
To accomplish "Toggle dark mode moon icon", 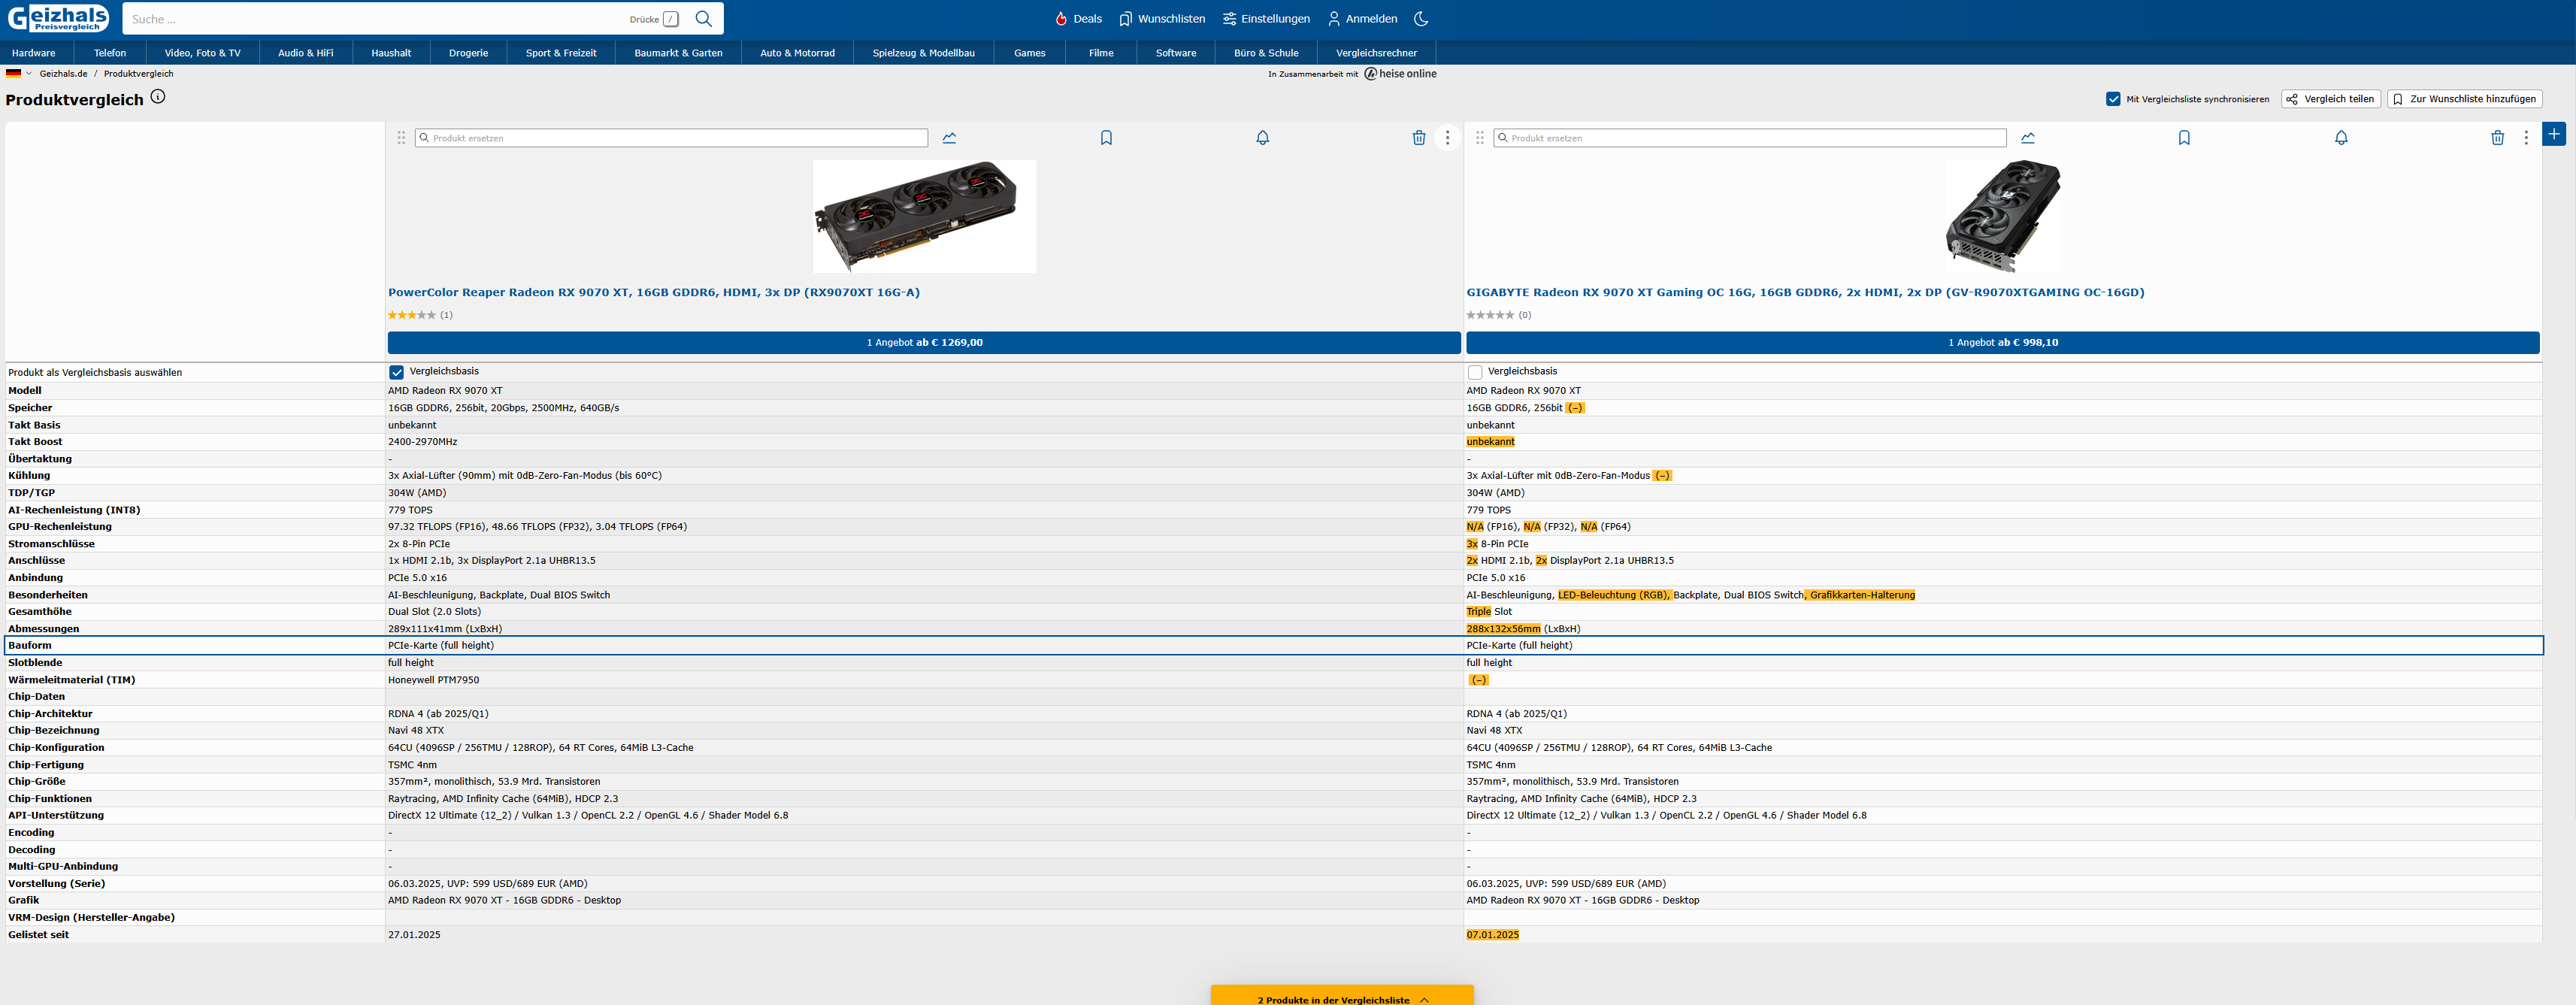I will [x=1421, y=19].
